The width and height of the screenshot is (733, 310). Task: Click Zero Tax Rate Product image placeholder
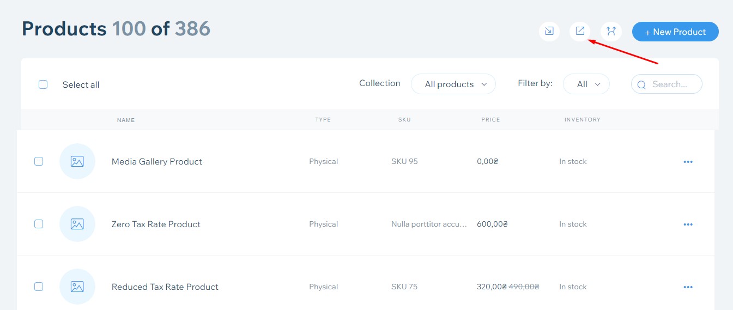[77, 224]
